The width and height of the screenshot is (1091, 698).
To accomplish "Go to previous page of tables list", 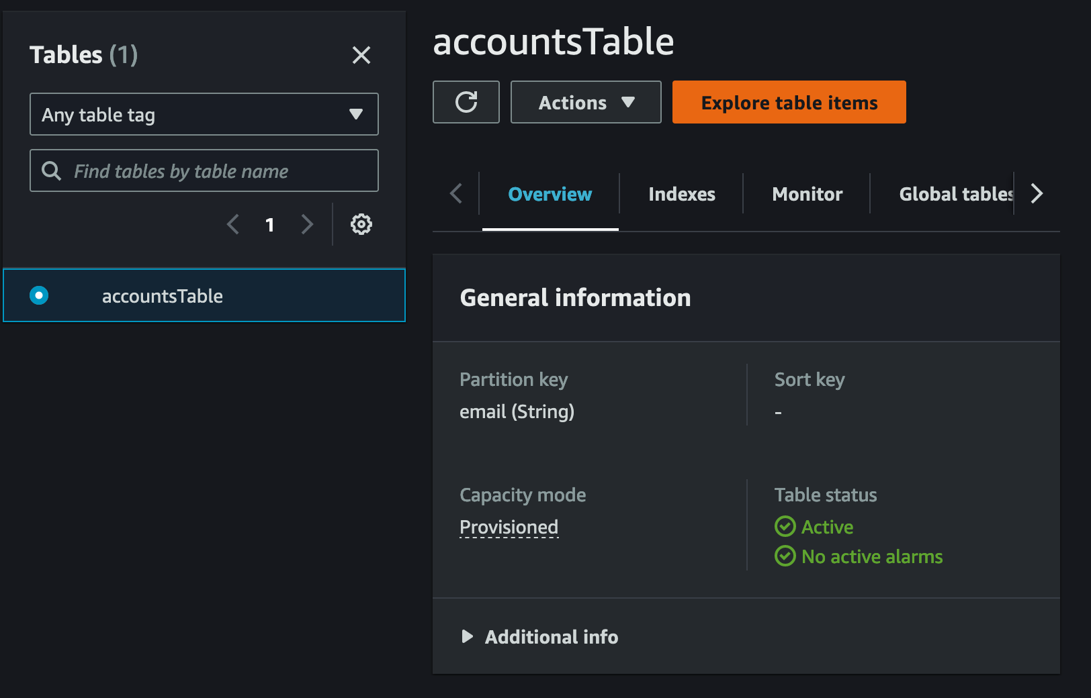I will 233,224.
